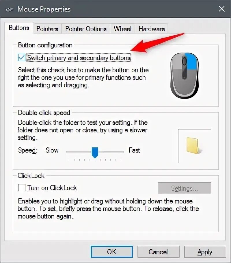Click the mouse icon in the title bar
The height and width of the screenshot is (263, 231).
[x=10, y=9]
